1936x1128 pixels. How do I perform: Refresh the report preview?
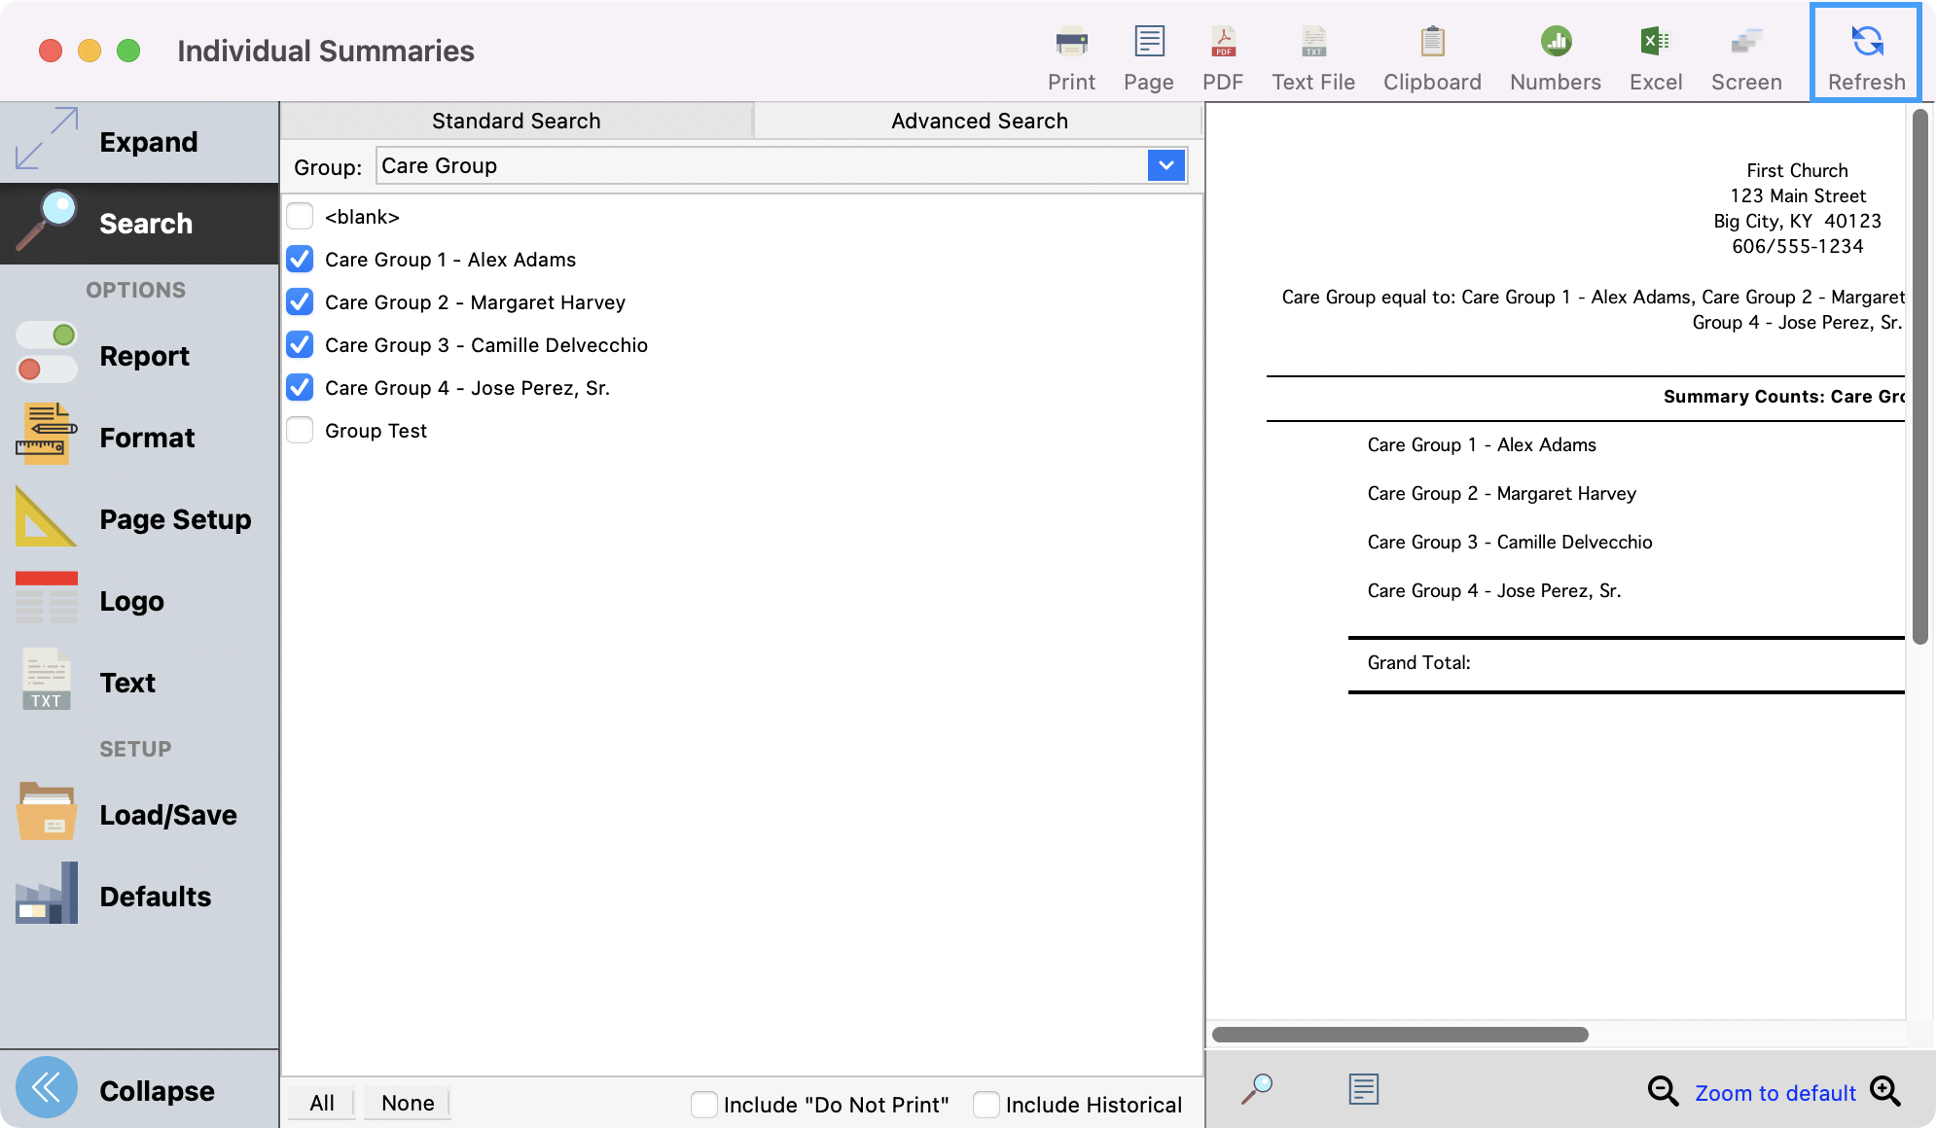coord(1864,53)
